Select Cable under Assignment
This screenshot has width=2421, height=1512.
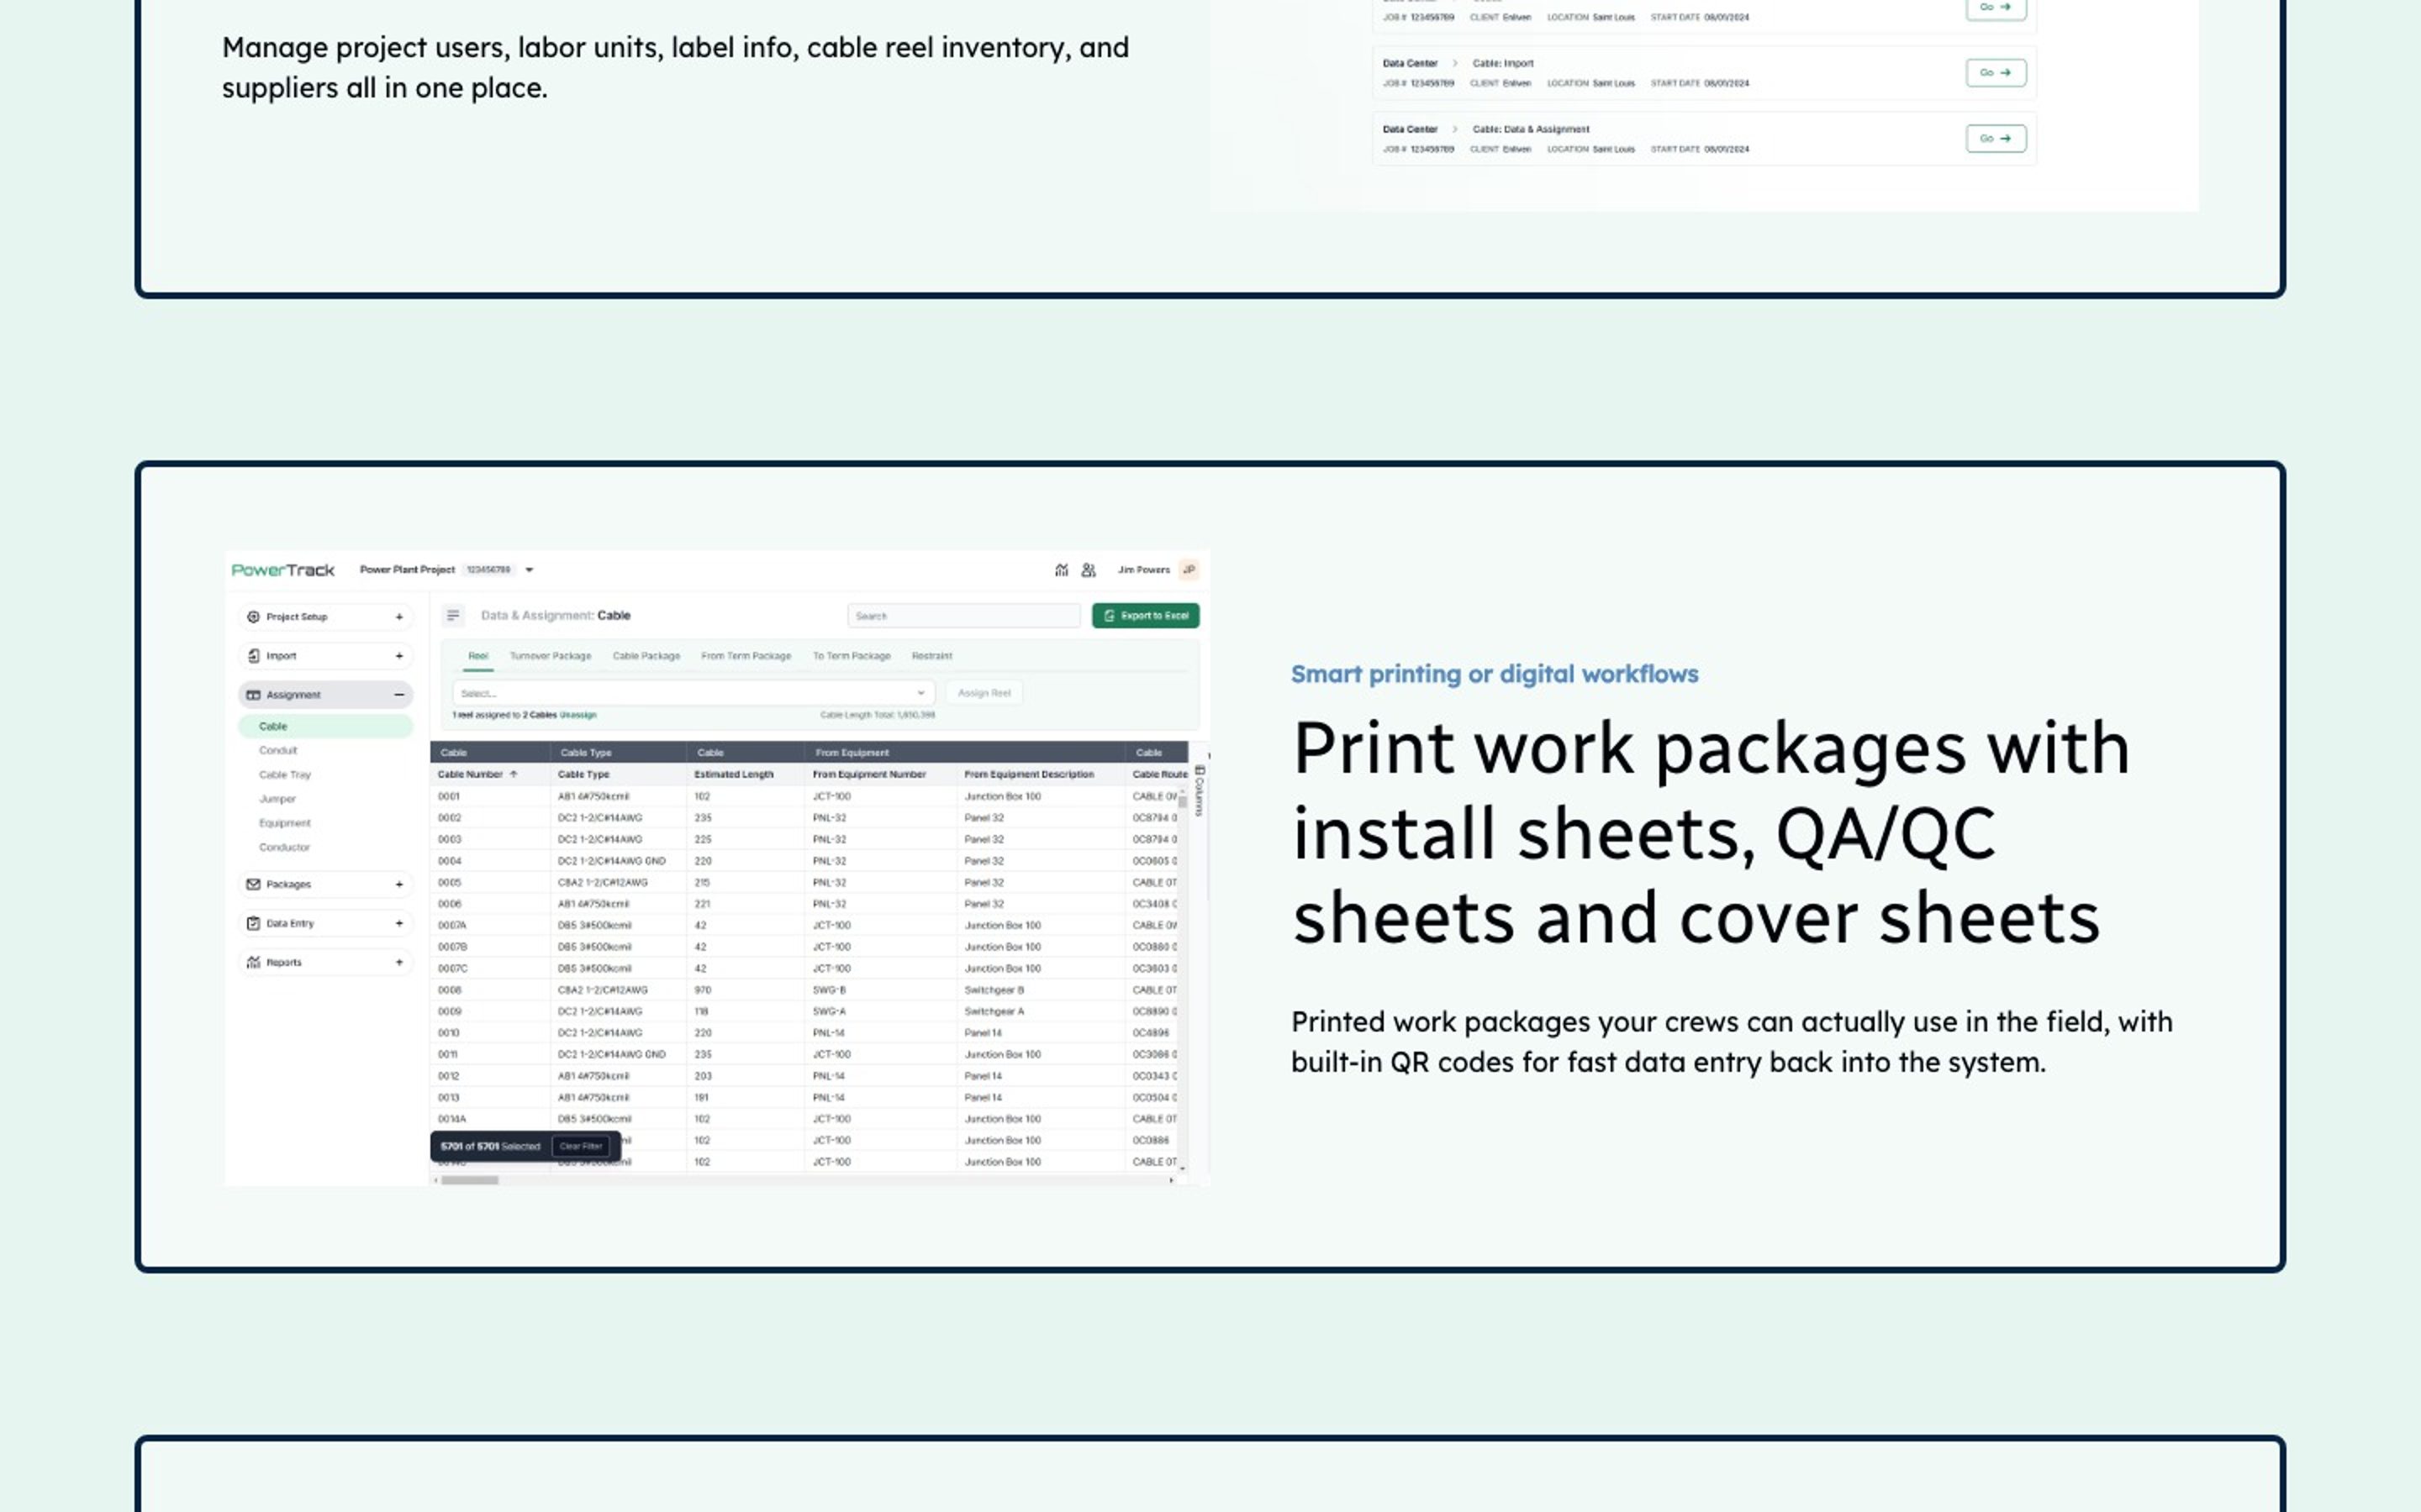pos(325,726)
